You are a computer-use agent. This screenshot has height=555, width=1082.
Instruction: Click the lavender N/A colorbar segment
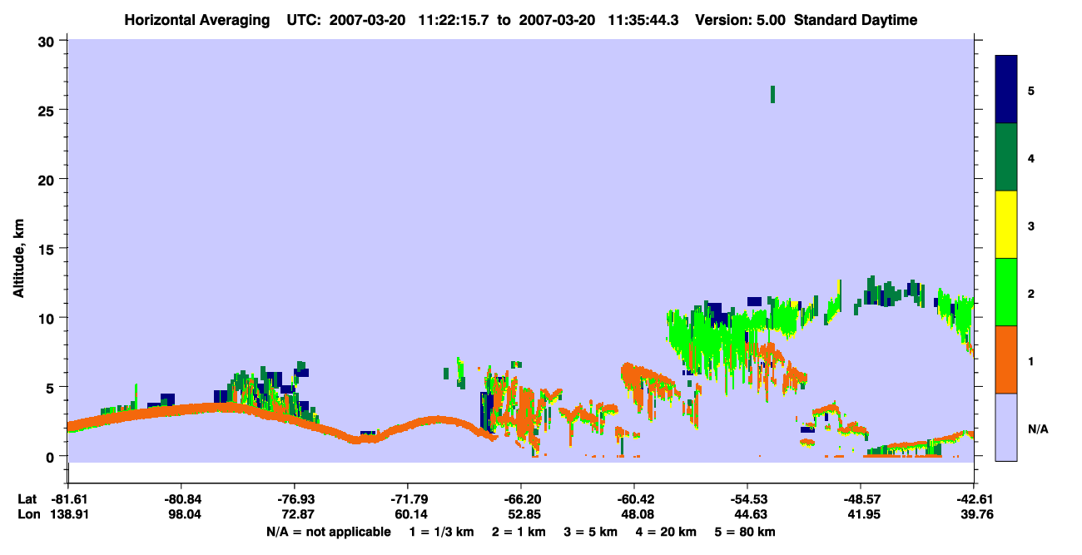(1006, 427)
